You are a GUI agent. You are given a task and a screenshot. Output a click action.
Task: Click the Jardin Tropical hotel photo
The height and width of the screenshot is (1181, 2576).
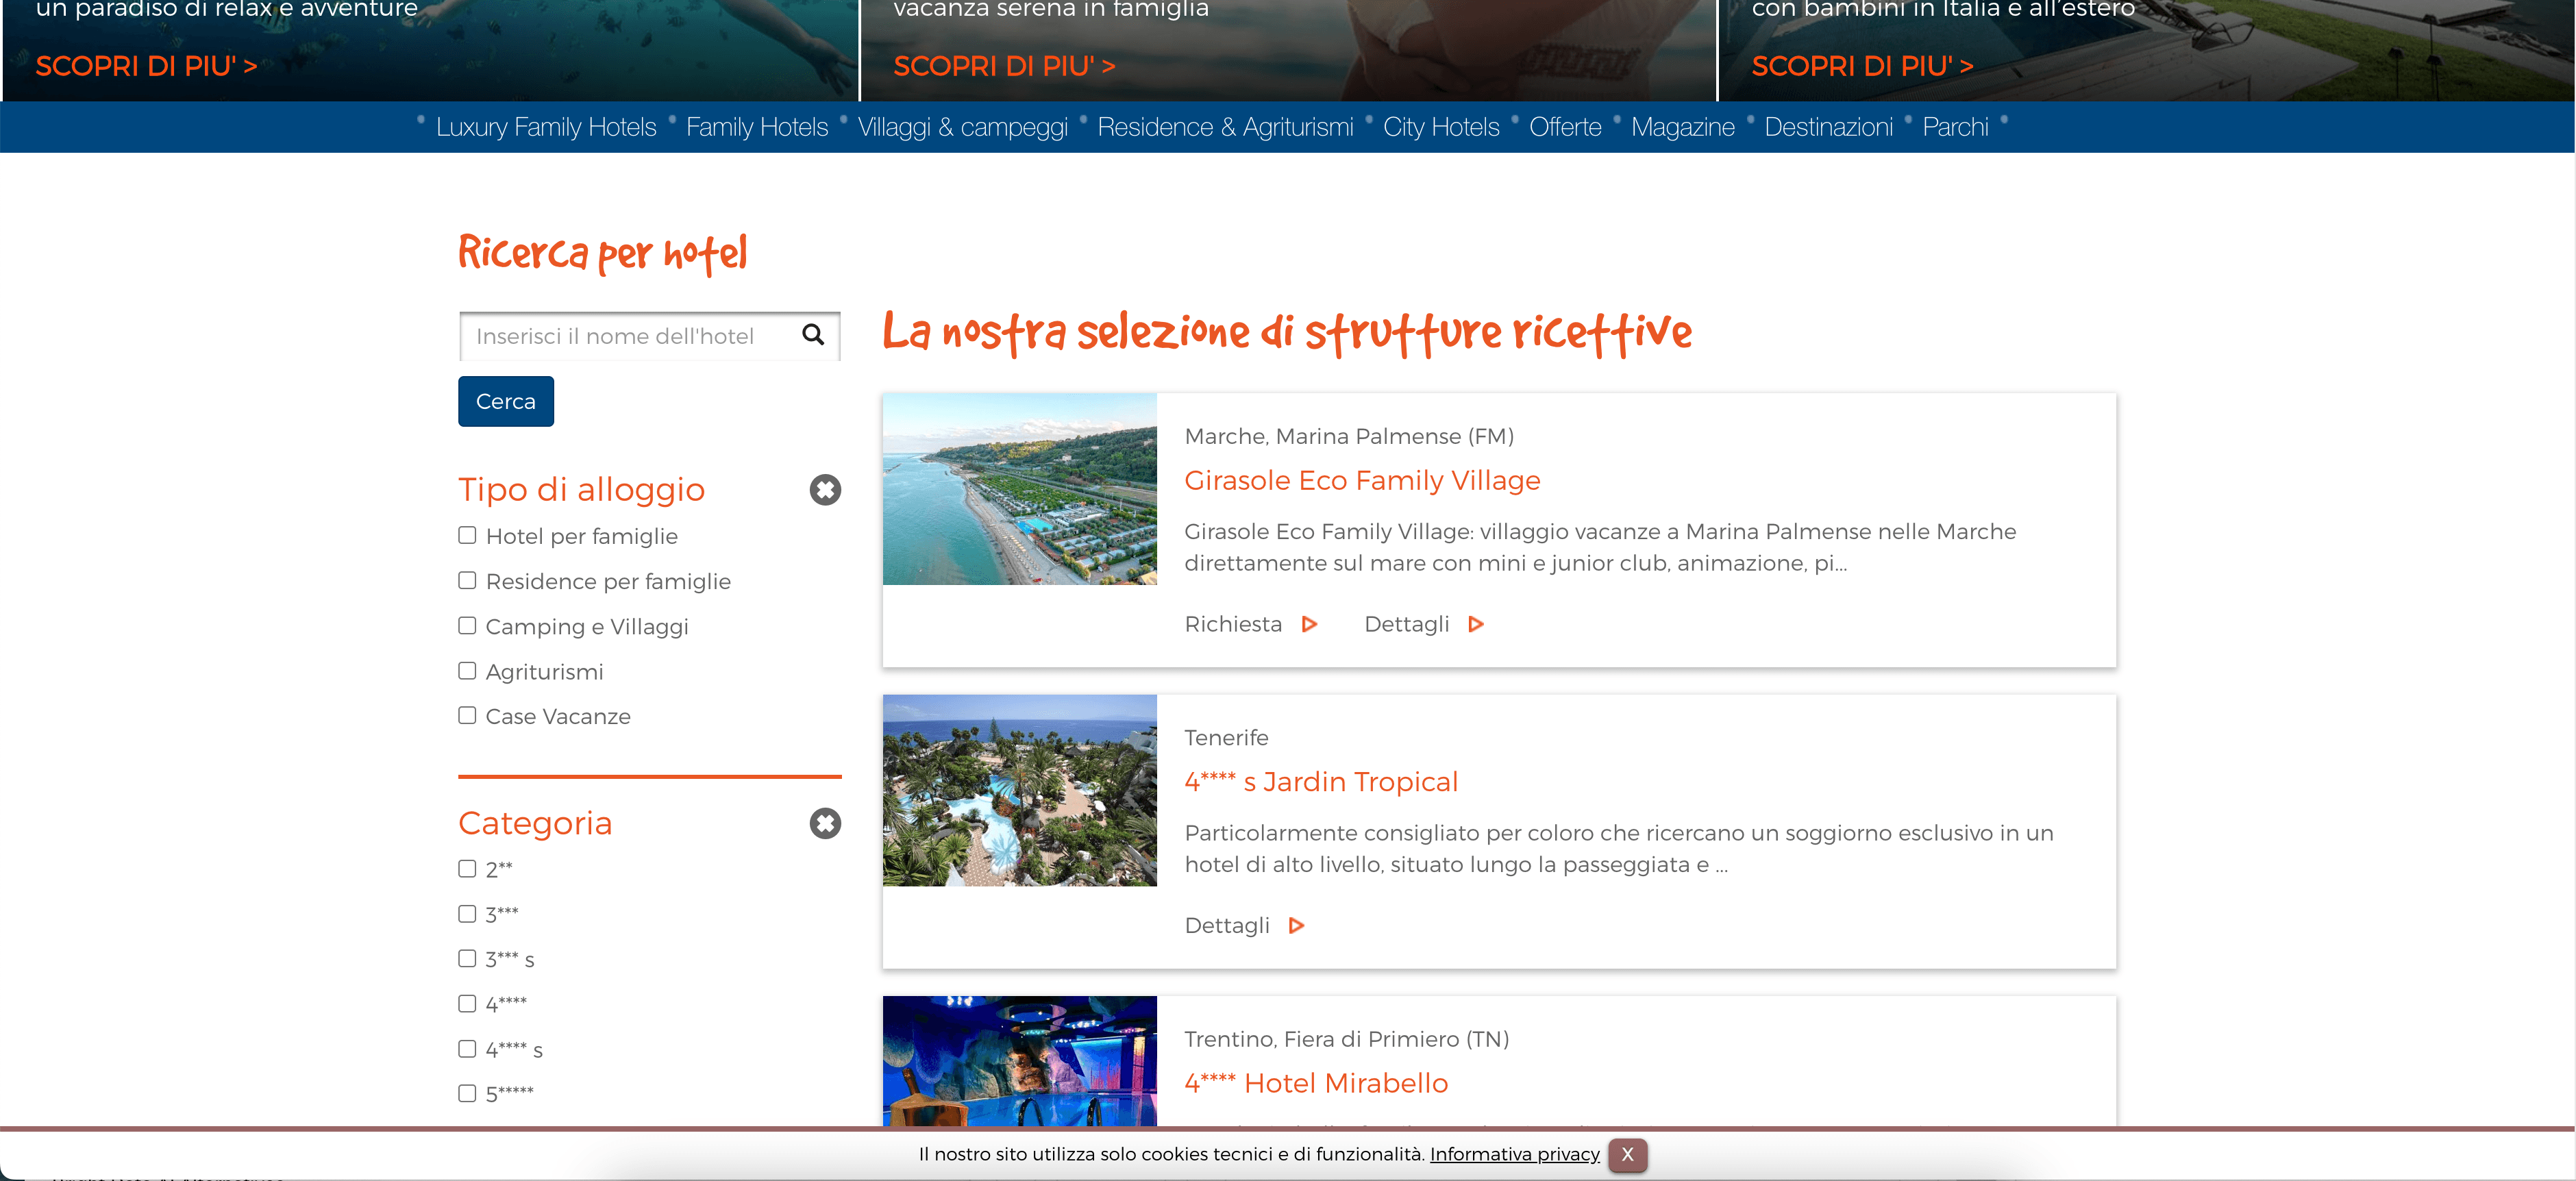coord(1019,790)
